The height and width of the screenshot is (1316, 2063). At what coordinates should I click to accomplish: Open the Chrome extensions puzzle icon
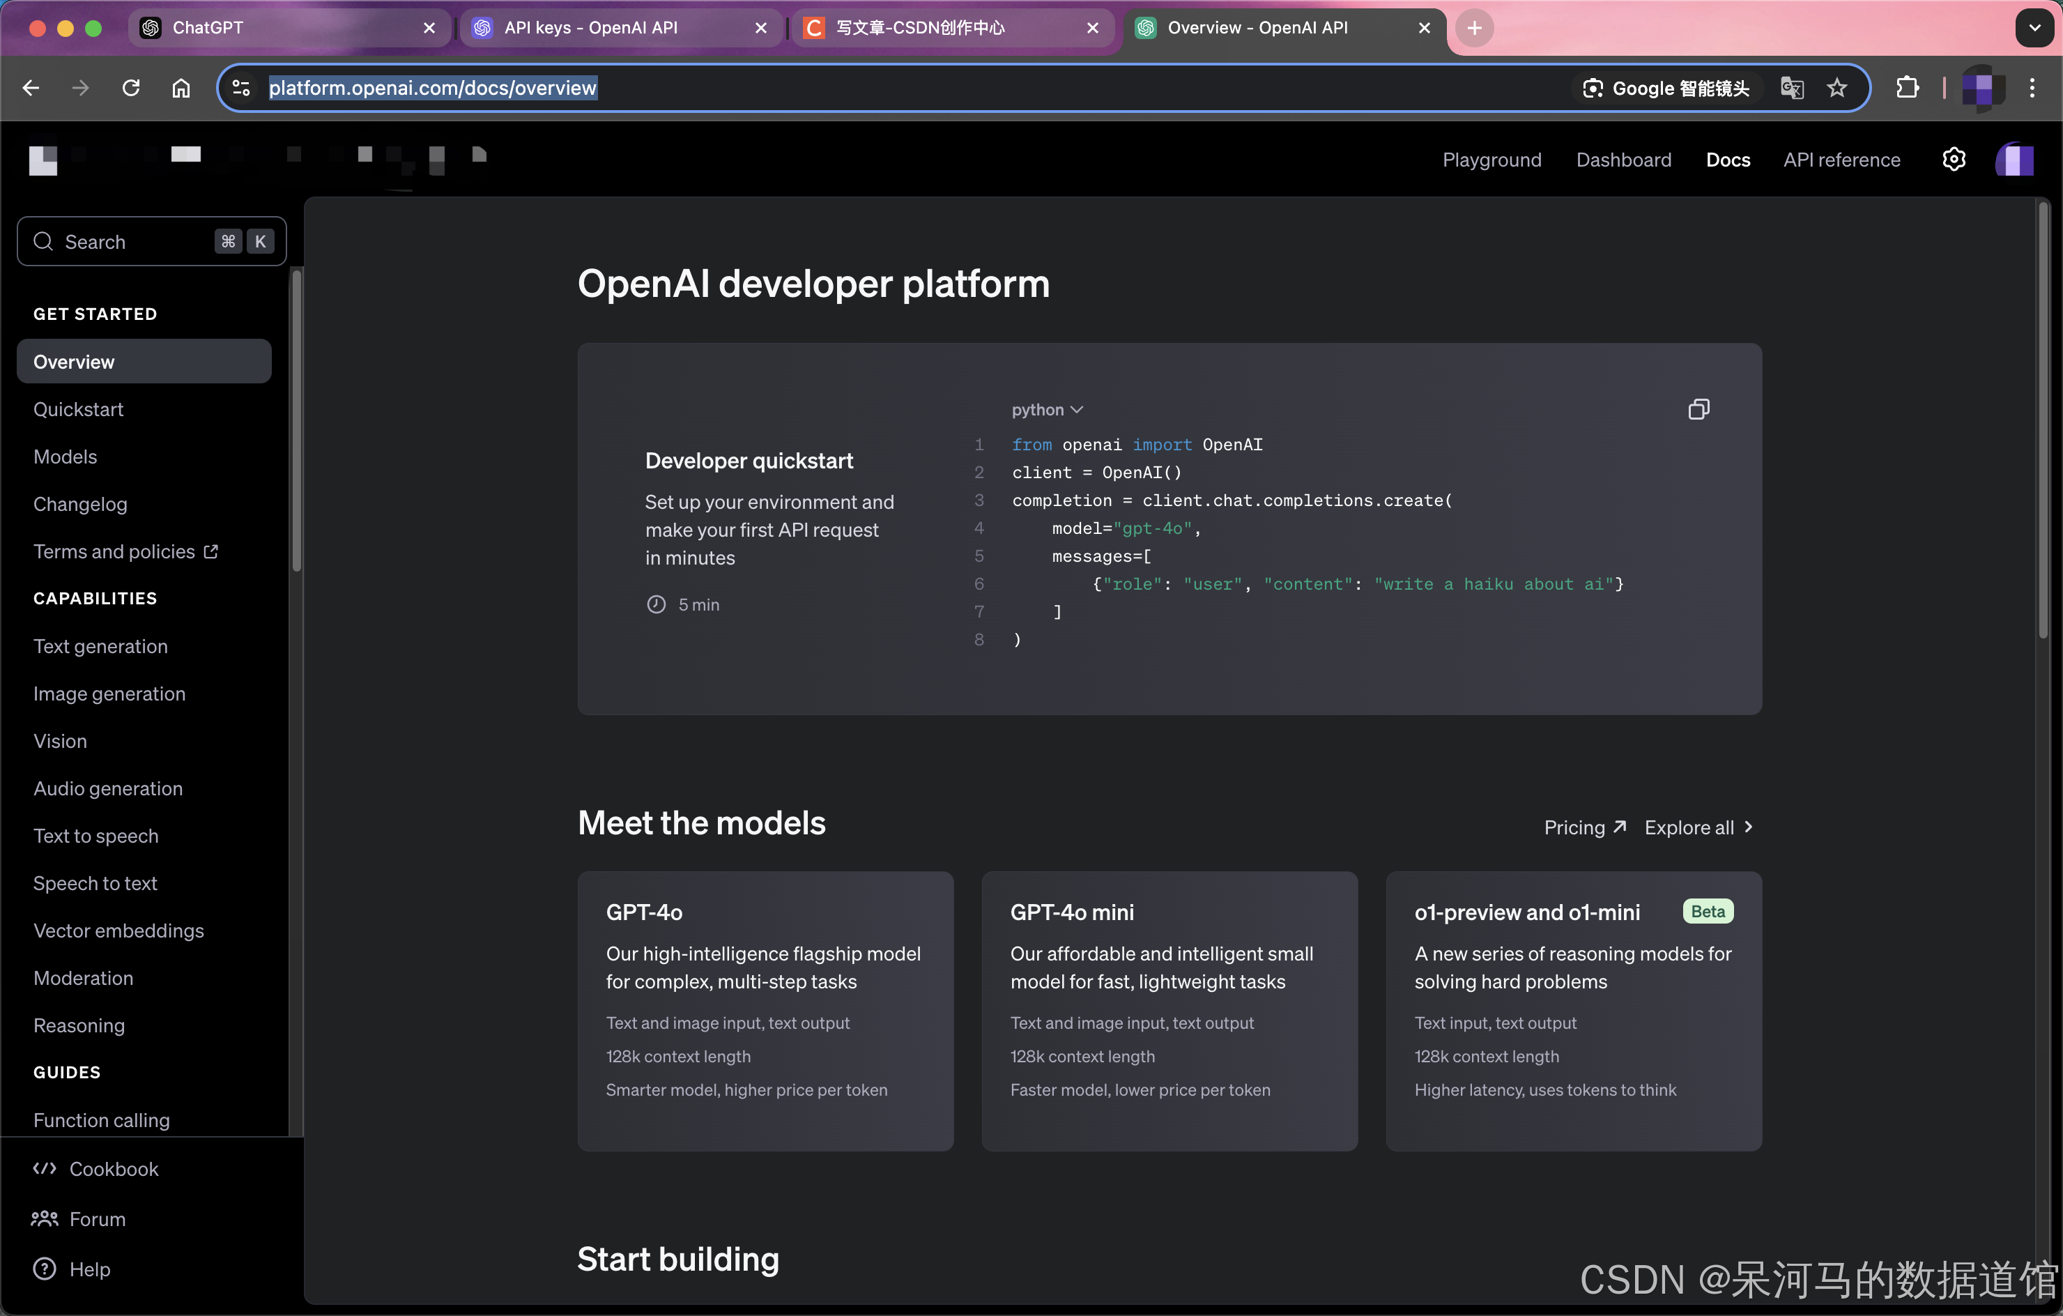[x=1907, y=87]
